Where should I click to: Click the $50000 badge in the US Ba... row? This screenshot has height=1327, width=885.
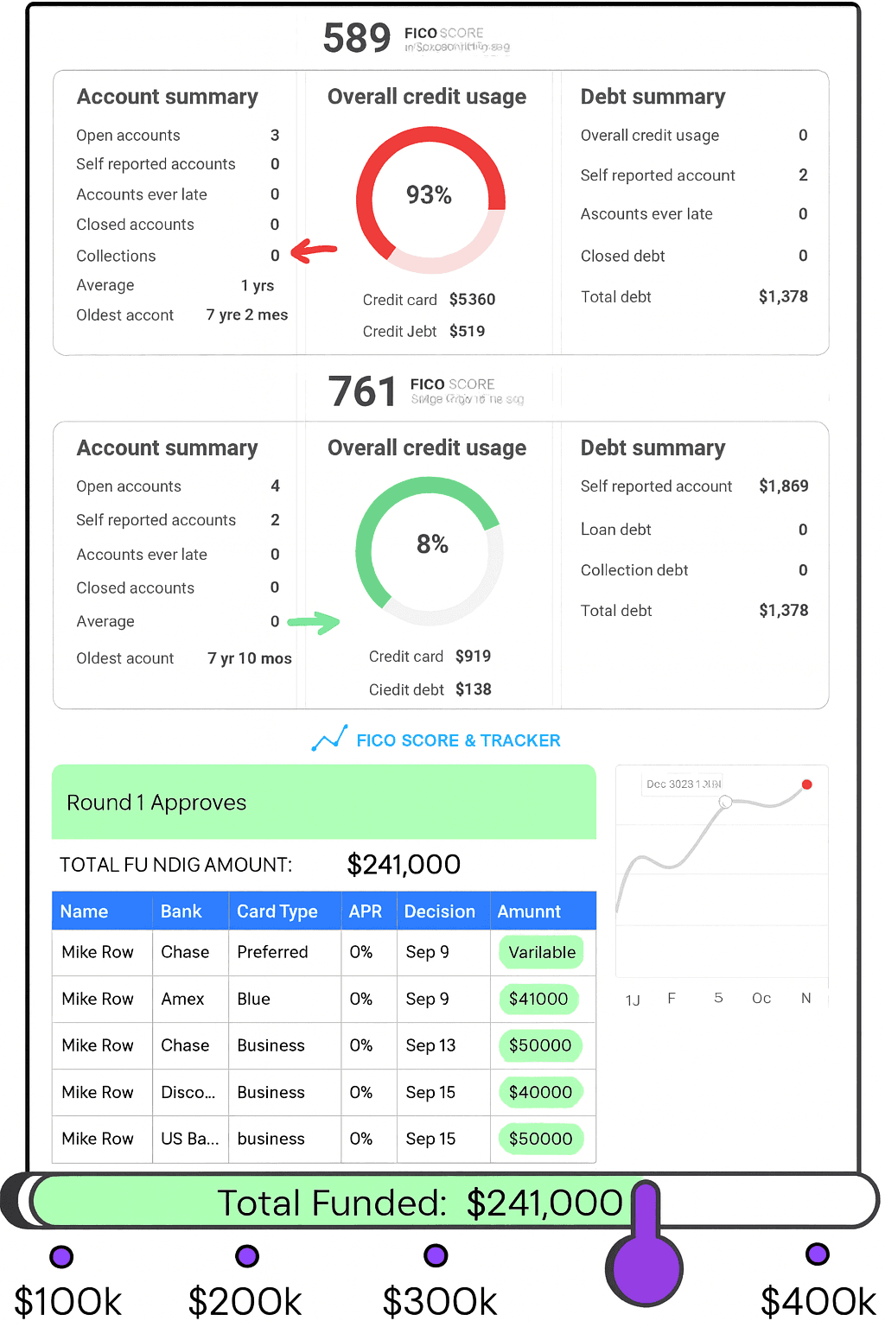tap(540, 1139)
